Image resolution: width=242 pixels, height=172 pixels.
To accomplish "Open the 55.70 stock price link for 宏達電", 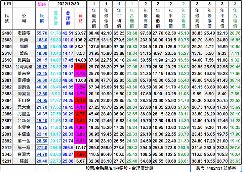I will point(42,33).
